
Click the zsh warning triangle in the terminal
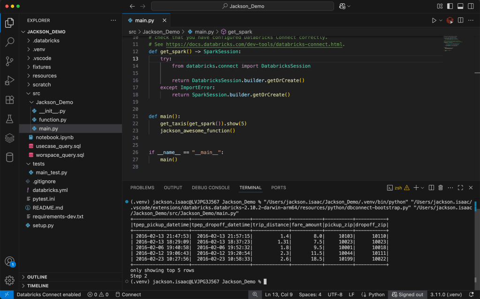tap(406, 187)
